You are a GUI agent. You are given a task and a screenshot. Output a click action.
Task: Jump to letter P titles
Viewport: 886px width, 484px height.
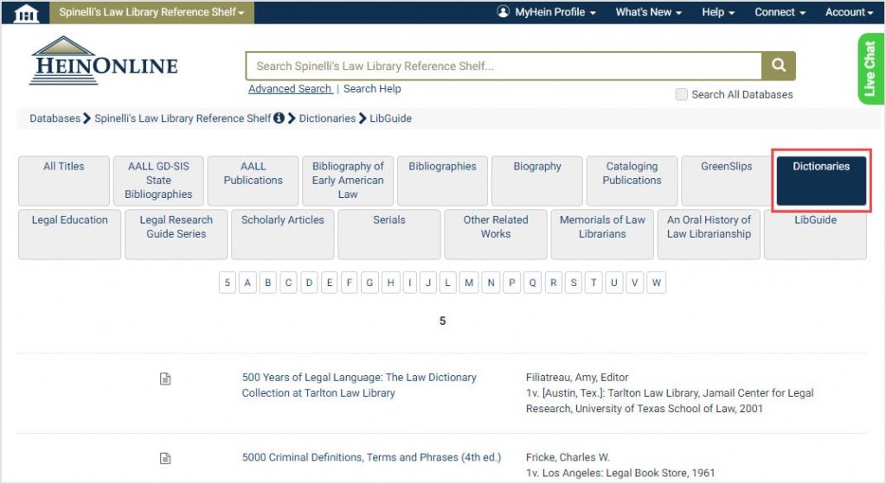point(511,283)
